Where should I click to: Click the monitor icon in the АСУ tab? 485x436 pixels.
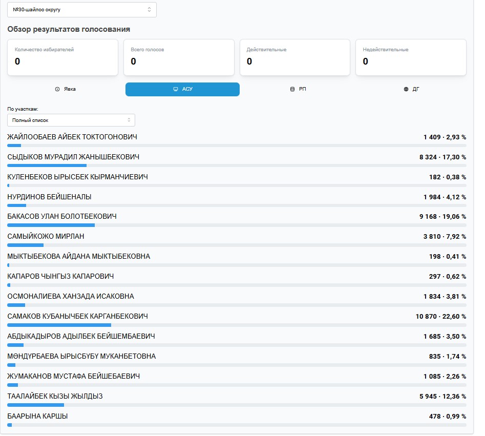coord(176,89)
